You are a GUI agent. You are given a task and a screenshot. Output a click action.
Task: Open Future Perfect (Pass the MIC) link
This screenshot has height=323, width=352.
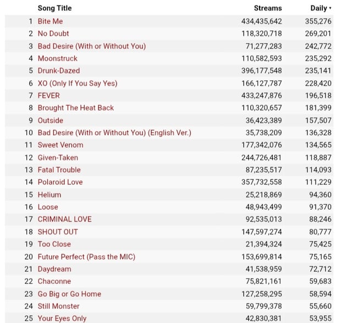pyautogui.click(x=86, y=256)
